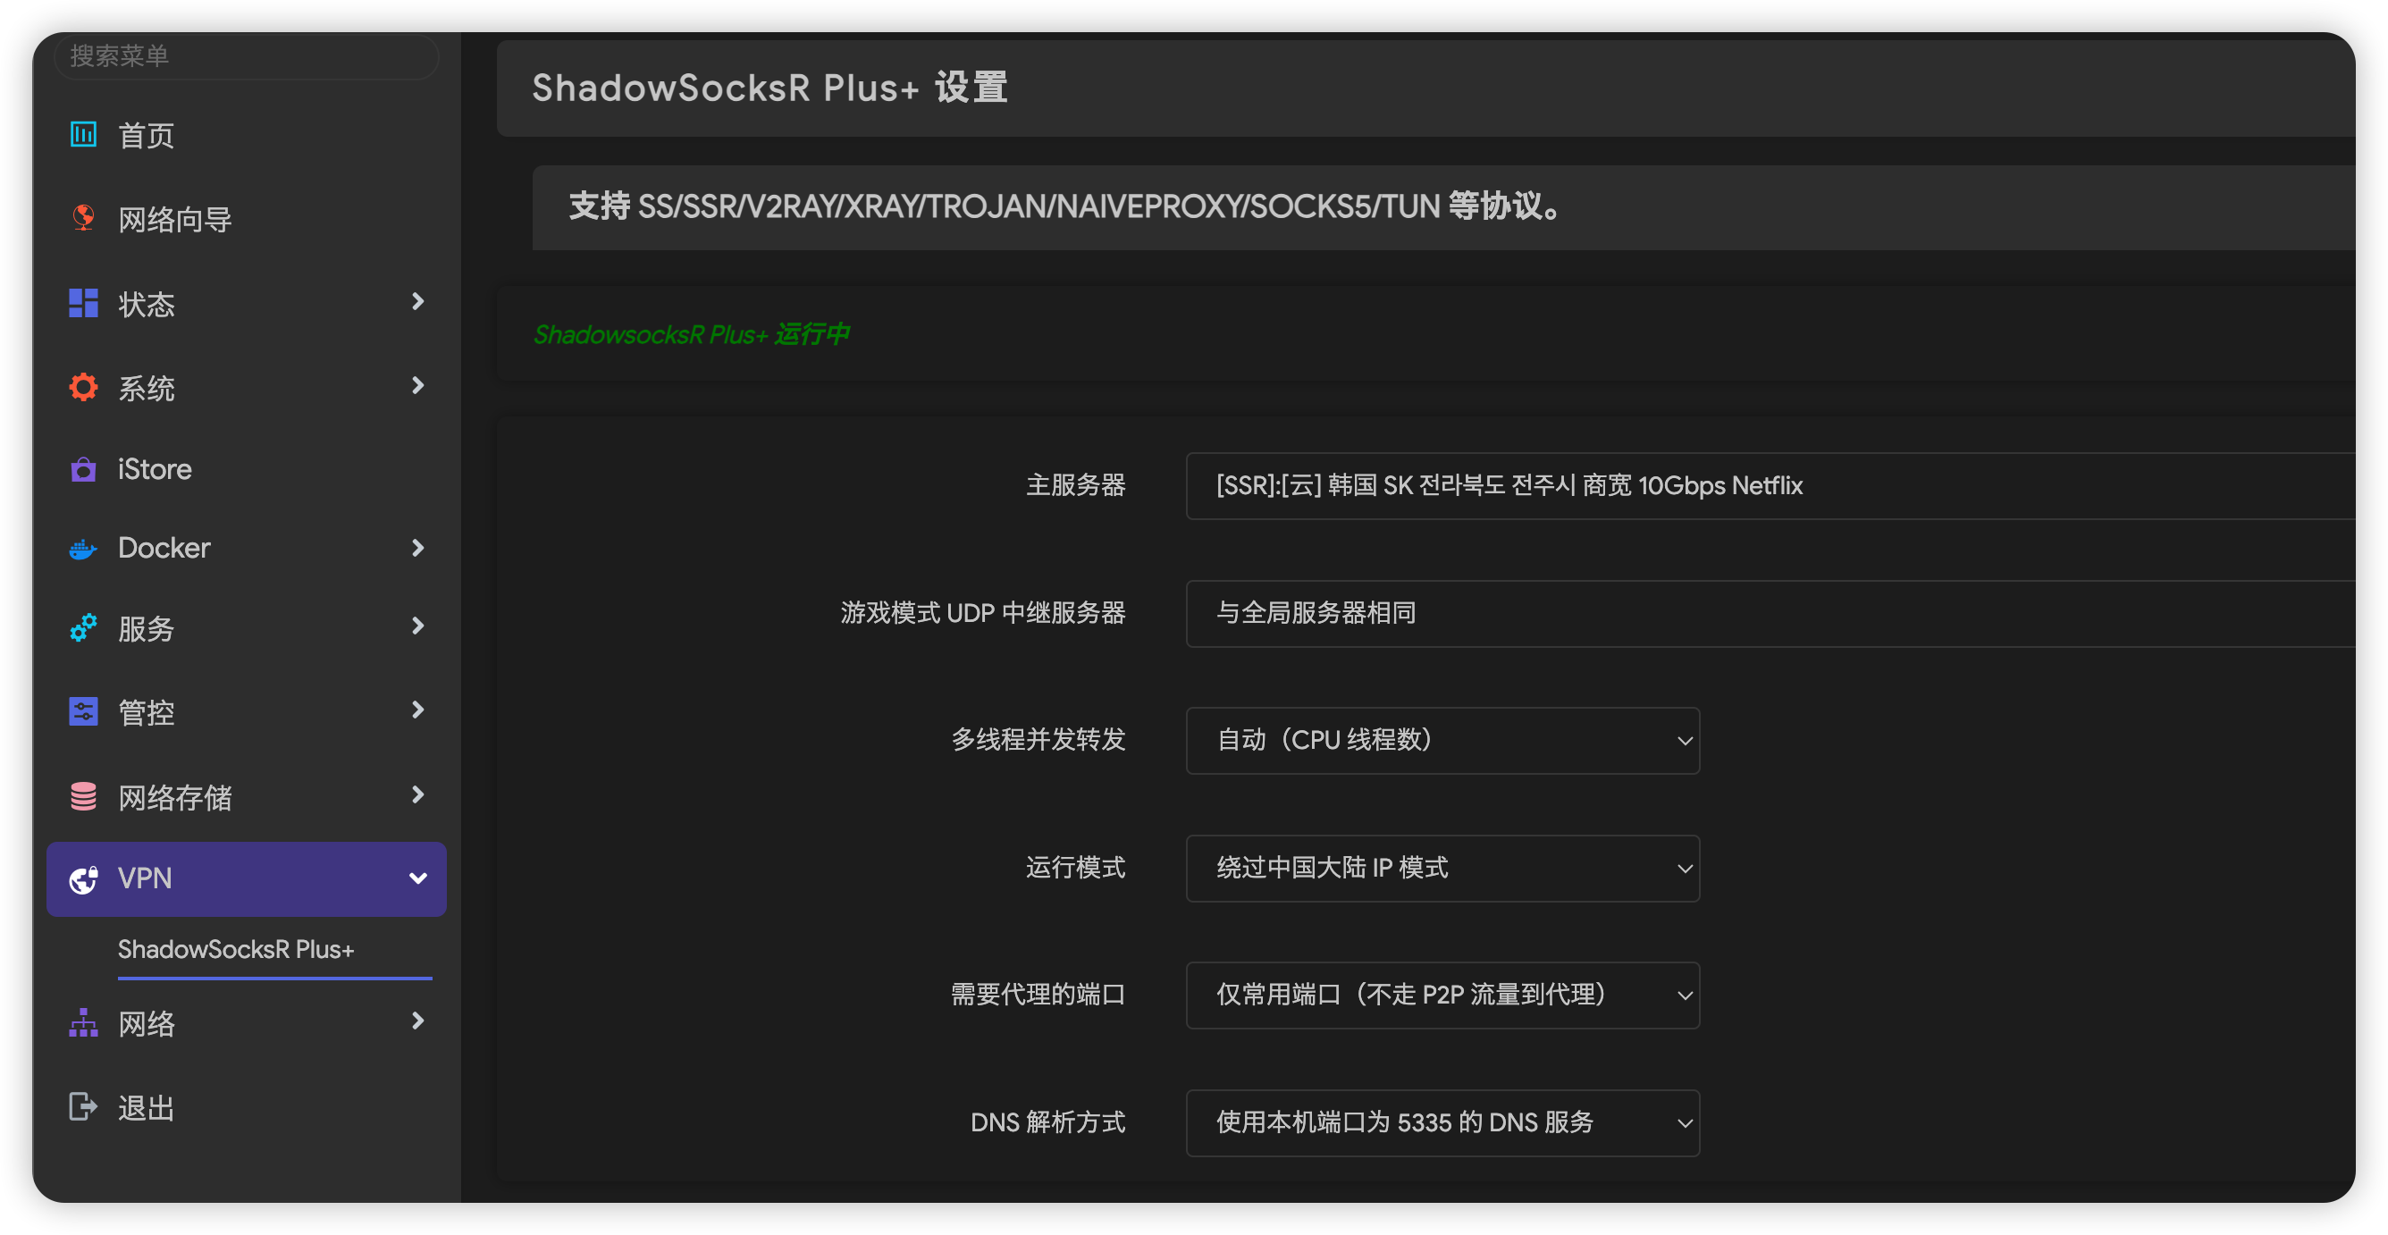2388x1235 pixels.
Task: Click the VPN globe shield icon
Action: point(83,879)
